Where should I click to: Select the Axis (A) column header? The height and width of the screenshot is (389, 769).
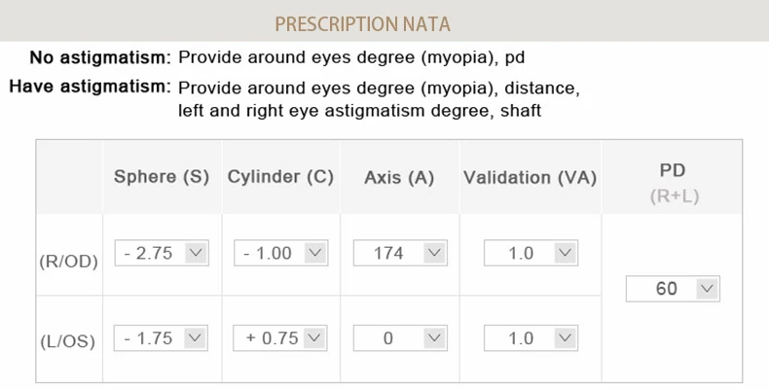[399, 178]
